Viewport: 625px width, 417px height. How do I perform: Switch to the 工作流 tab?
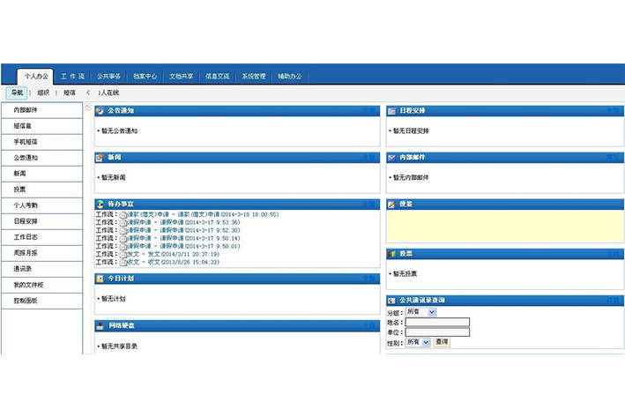[x=72, y=76]
